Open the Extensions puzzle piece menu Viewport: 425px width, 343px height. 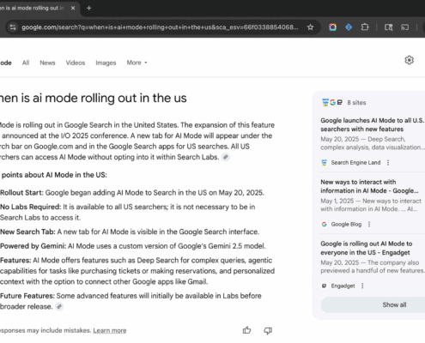(365, 27)
